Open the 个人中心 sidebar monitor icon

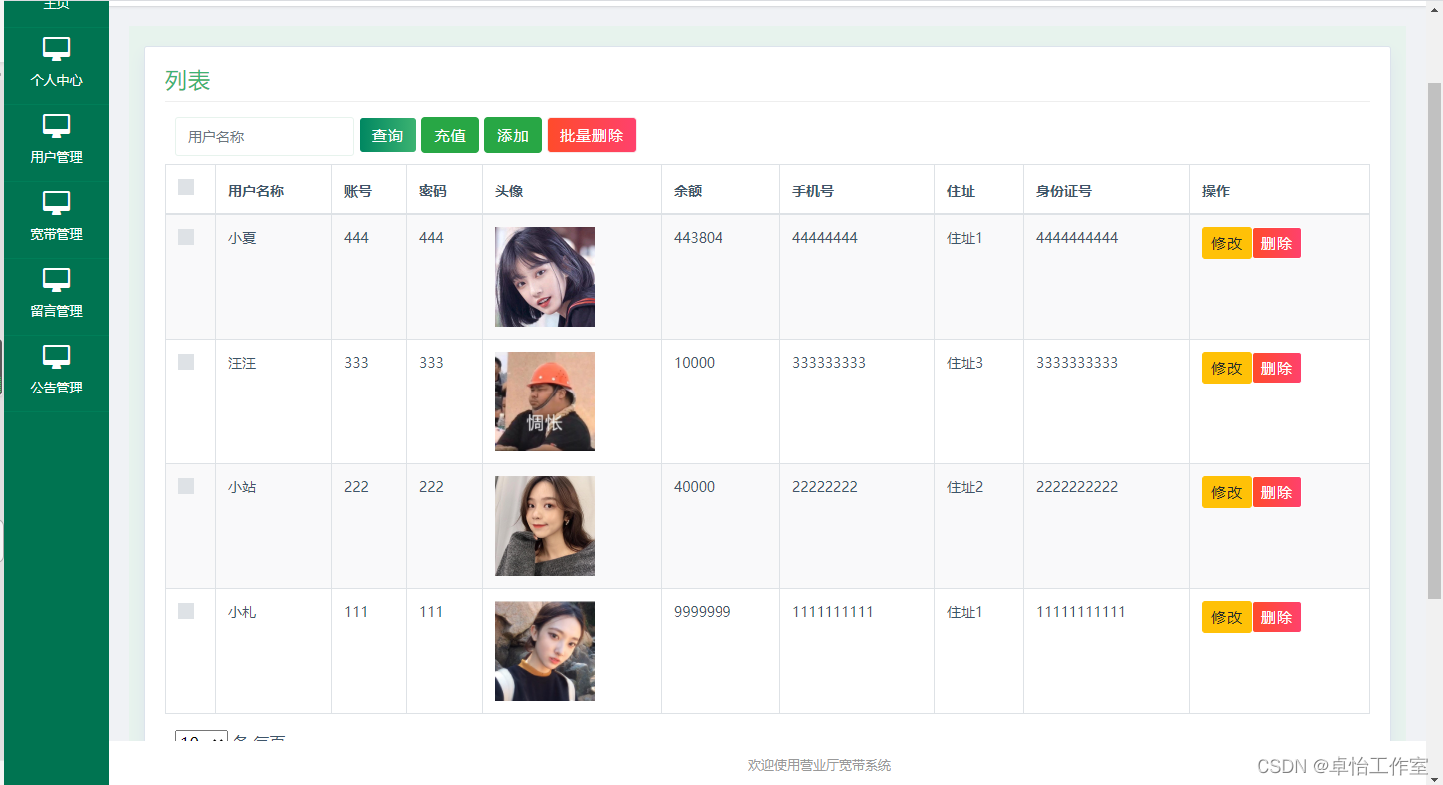[56, 48]
